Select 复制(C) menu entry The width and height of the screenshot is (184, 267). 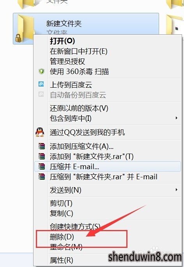click(61, 213)
